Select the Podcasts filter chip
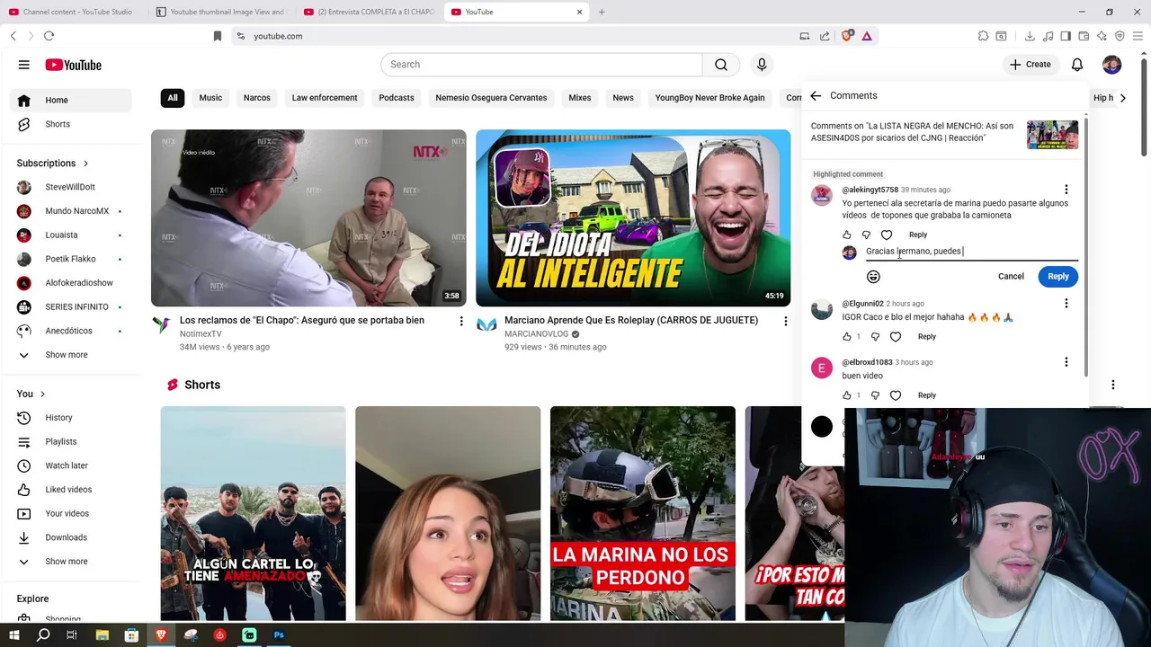The width and height of the screenshot is (1151, 647). [397, 98]
